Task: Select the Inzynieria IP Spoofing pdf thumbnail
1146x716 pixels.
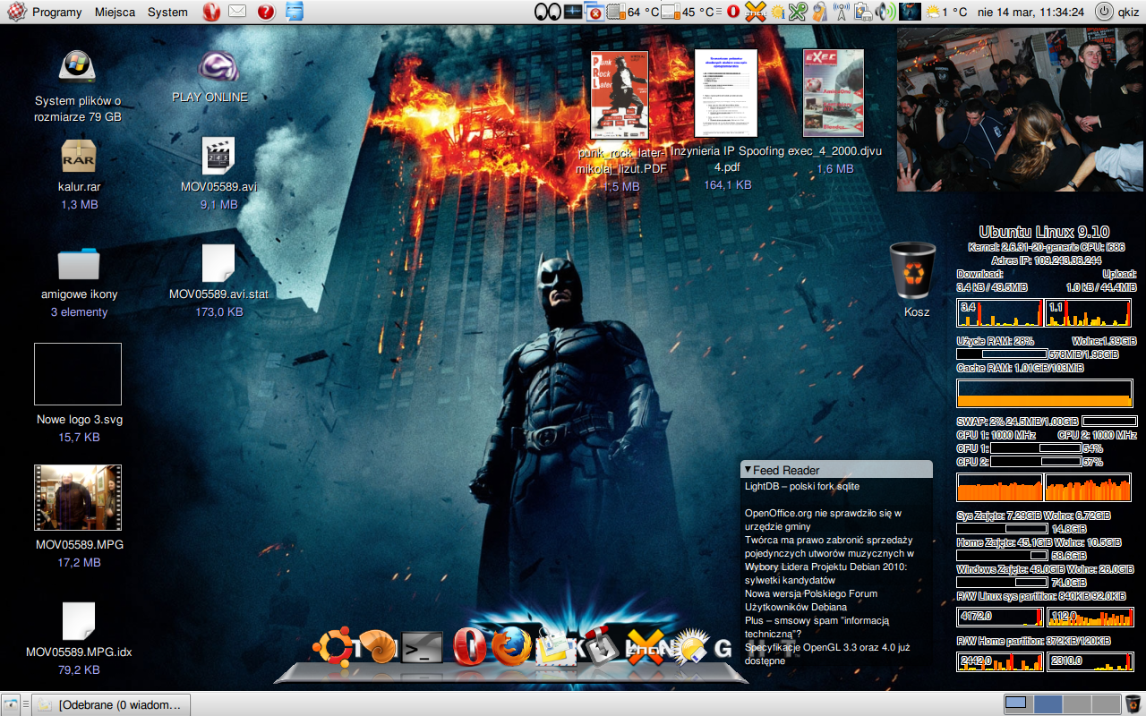Action: pyautogui.click(x=726, y=93)
